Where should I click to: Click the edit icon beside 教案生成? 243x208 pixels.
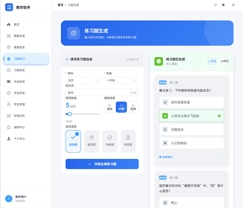(9, 36)
